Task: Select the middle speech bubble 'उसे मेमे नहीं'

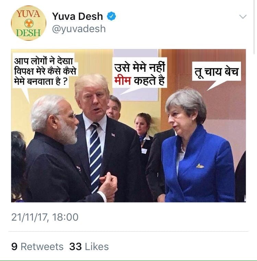Action: click(139, 73)
